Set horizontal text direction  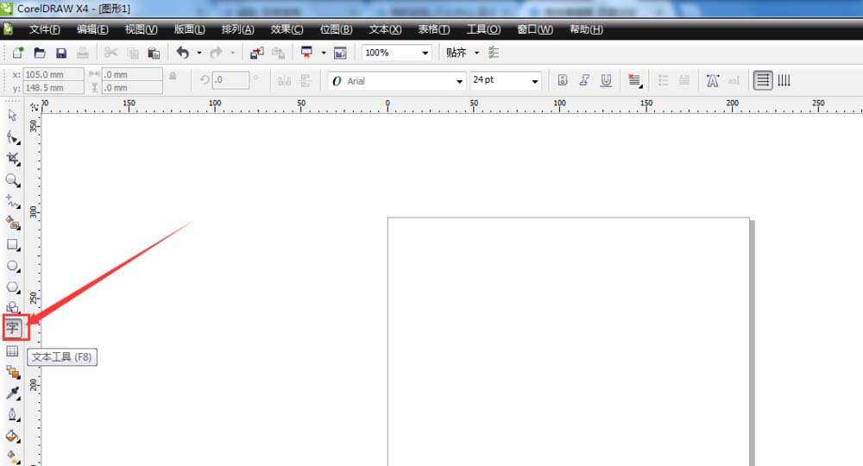click(x=763, y=80)
